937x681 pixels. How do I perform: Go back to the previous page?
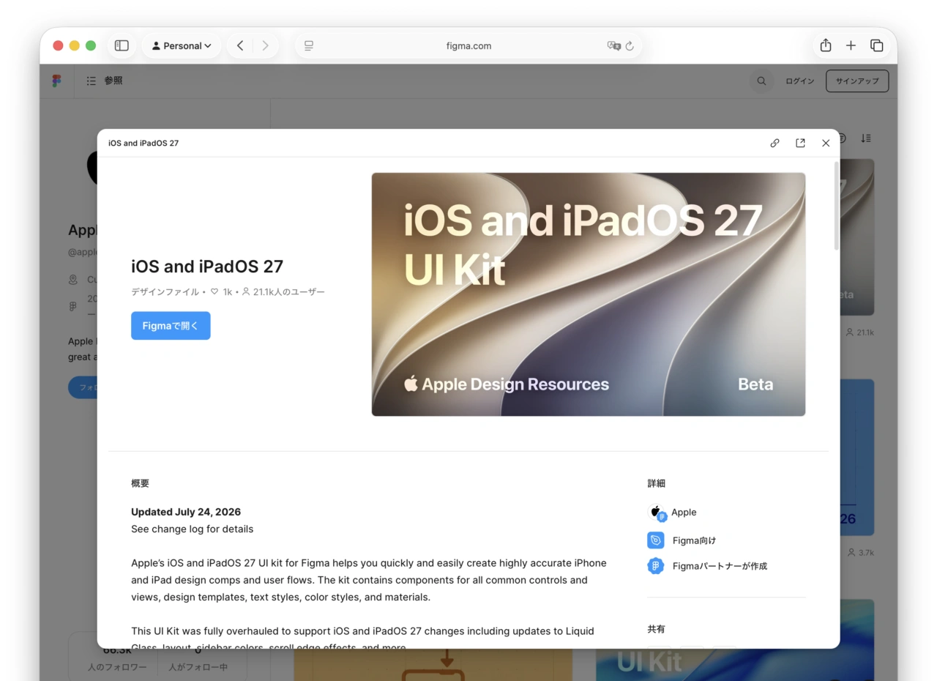(240, 45)
